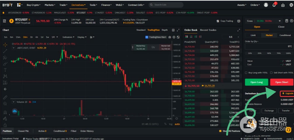Click the Transfer button
Image resolution: width=294 pixels, height=140 pixels.
pos(285,111)
